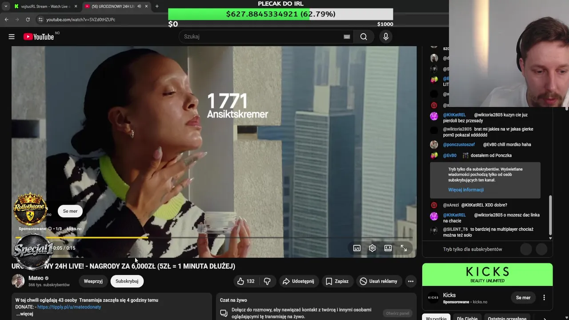Click @ponczustoszef chat username

[459, 144]
